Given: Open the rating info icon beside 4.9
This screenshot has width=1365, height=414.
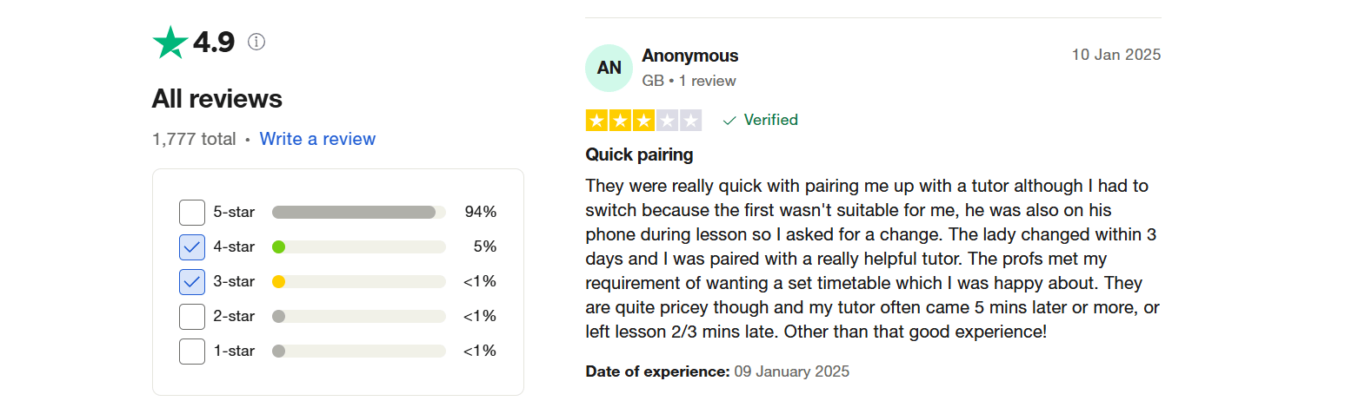Looking at the screenshot, I should coord(256,42).
